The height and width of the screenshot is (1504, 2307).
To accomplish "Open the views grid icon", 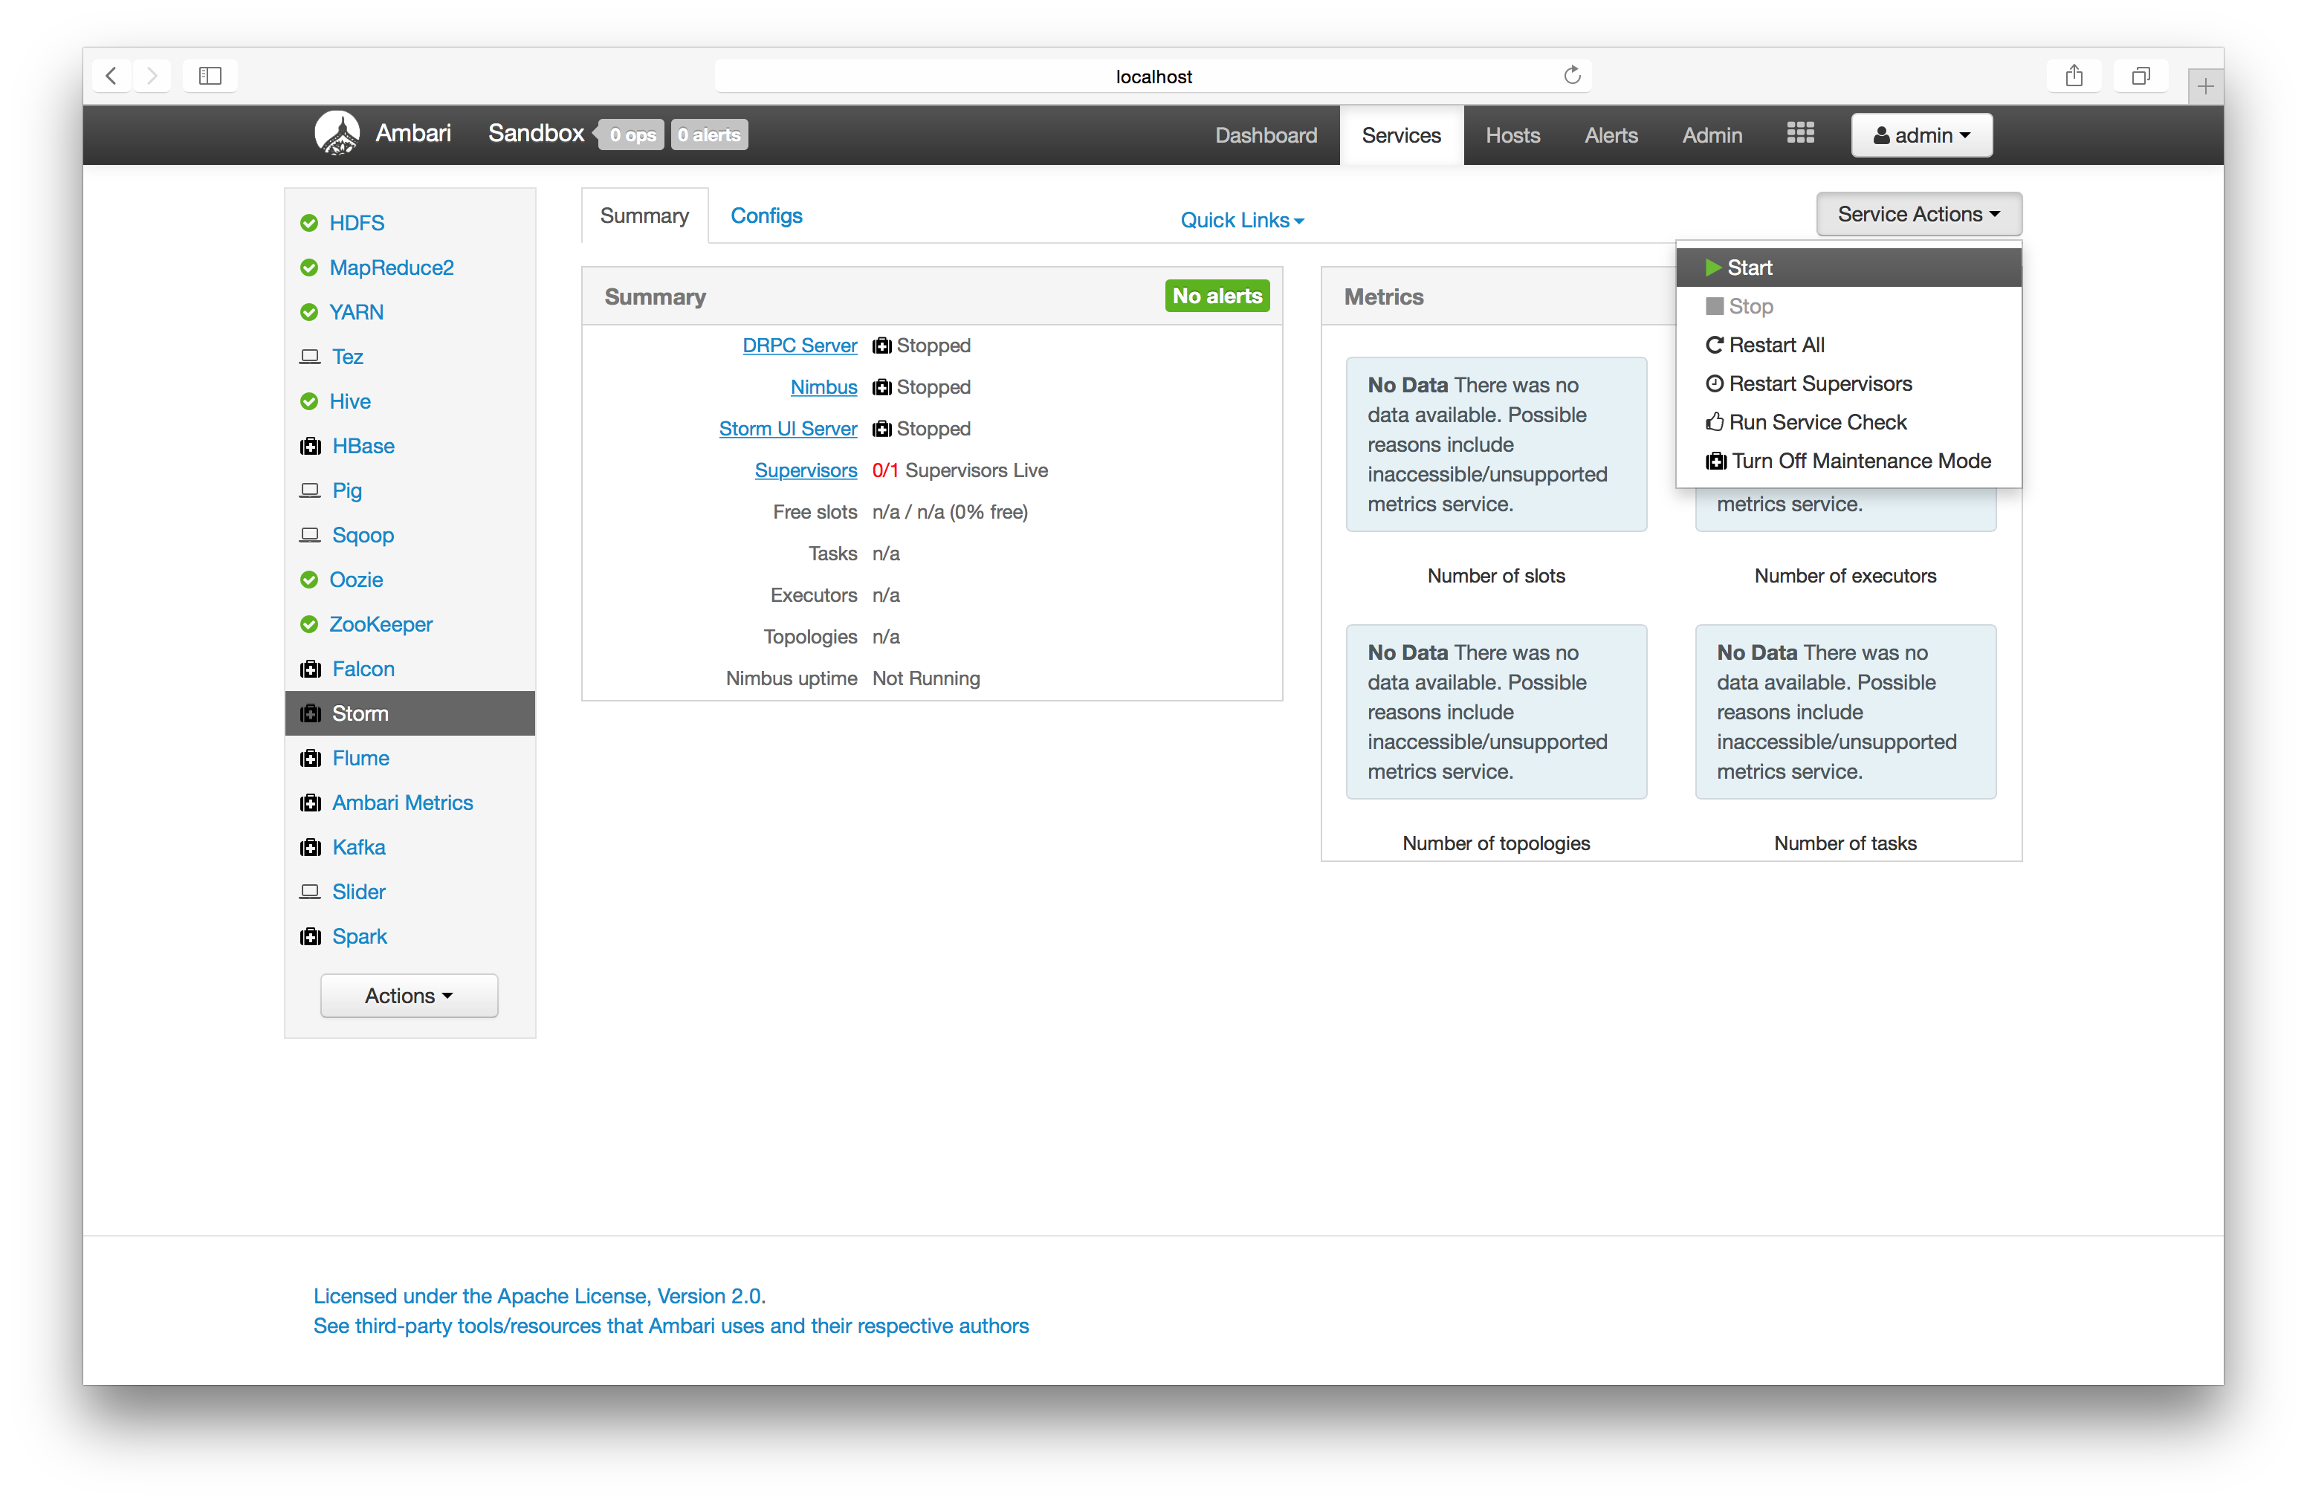I will coord(1799,134).
